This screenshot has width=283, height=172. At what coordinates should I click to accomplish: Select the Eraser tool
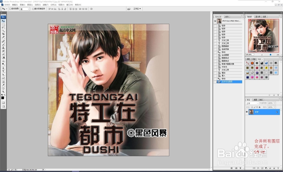[3, 54]
